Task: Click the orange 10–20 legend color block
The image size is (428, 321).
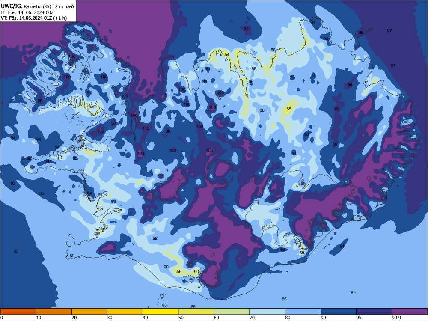Action: (x=54, y=312)
